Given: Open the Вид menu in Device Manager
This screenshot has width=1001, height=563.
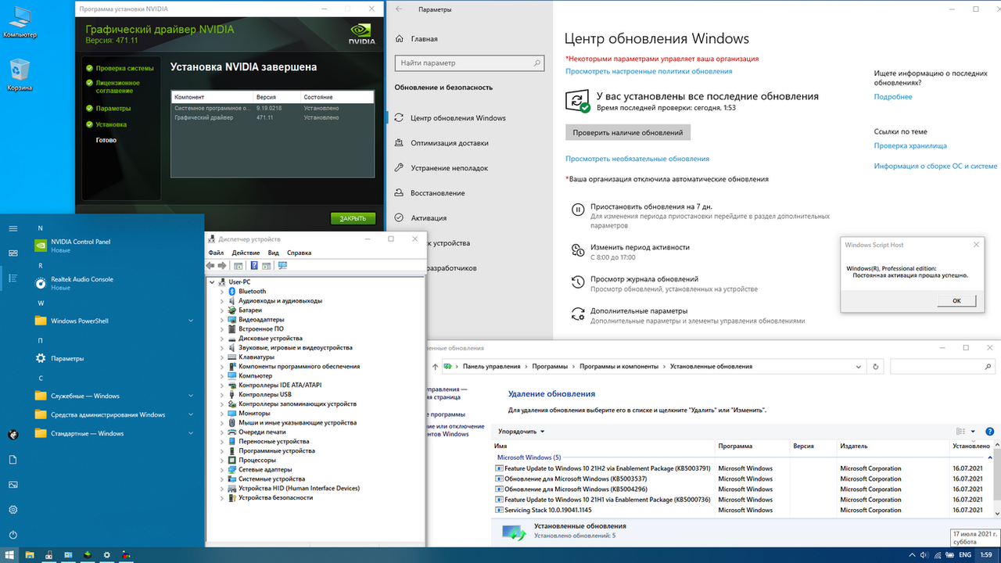Looking at the screenshot, I should (x=273, y=253).
